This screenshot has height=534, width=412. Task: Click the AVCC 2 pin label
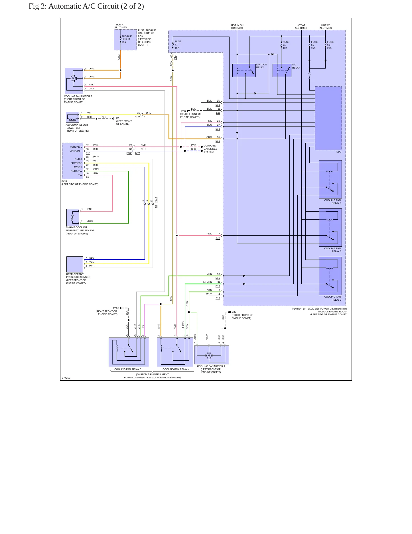(x=78, y=167)
